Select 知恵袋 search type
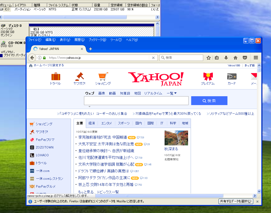The height and width of the screenshot is (213, 271). 125,93
